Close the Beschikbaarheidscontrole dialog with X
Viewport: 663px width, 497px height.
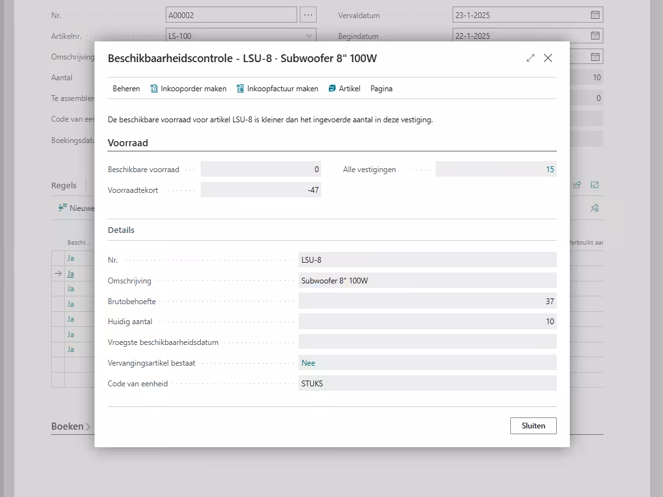(x=548, y=58)
